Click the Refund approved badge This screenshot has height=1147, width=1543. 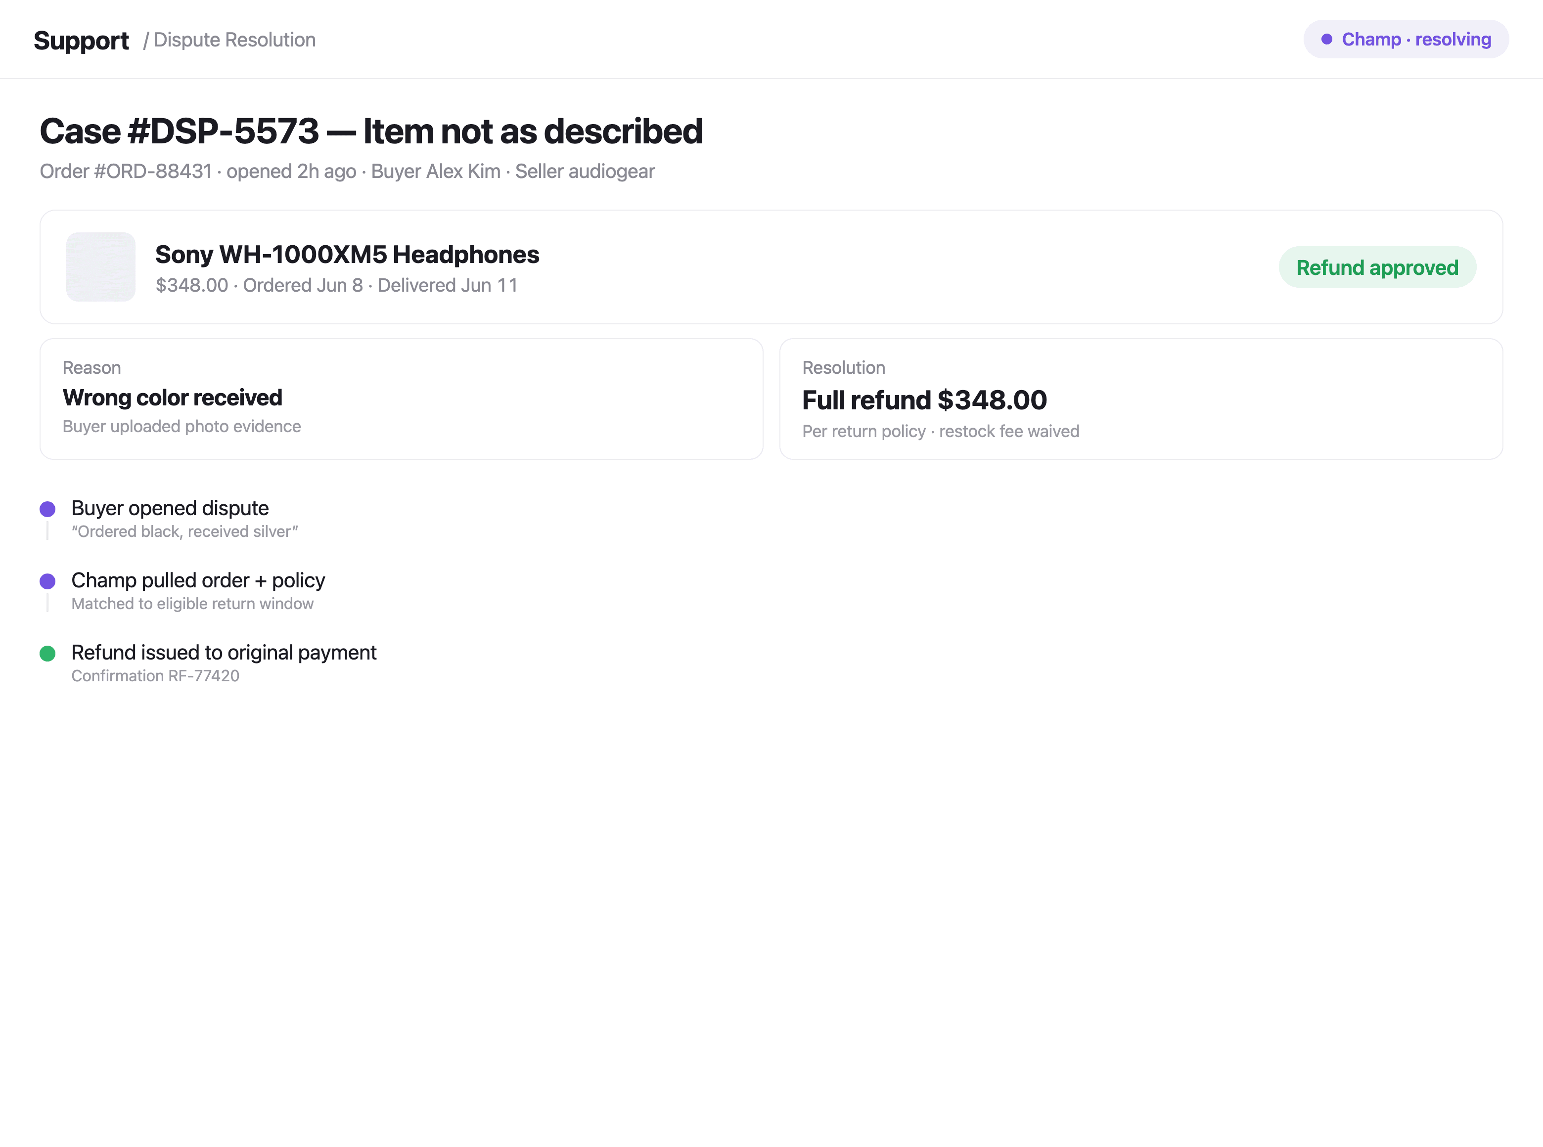coord(1377,267)
